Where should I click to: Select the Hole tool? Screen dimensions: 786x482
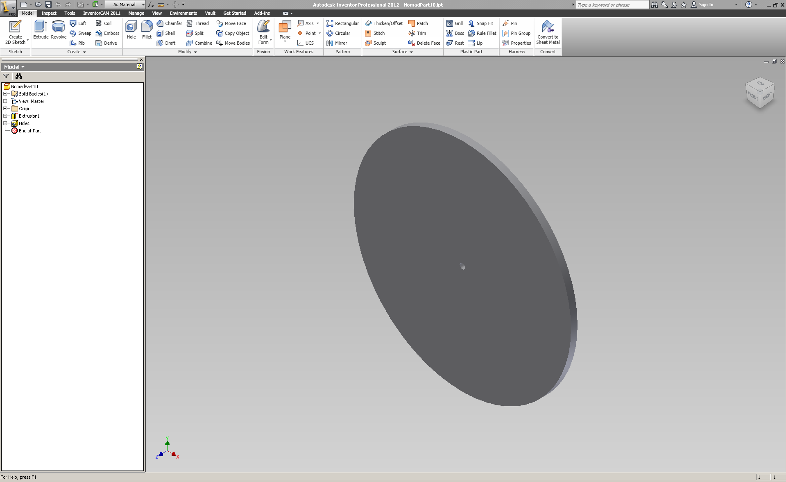point(131,30)
